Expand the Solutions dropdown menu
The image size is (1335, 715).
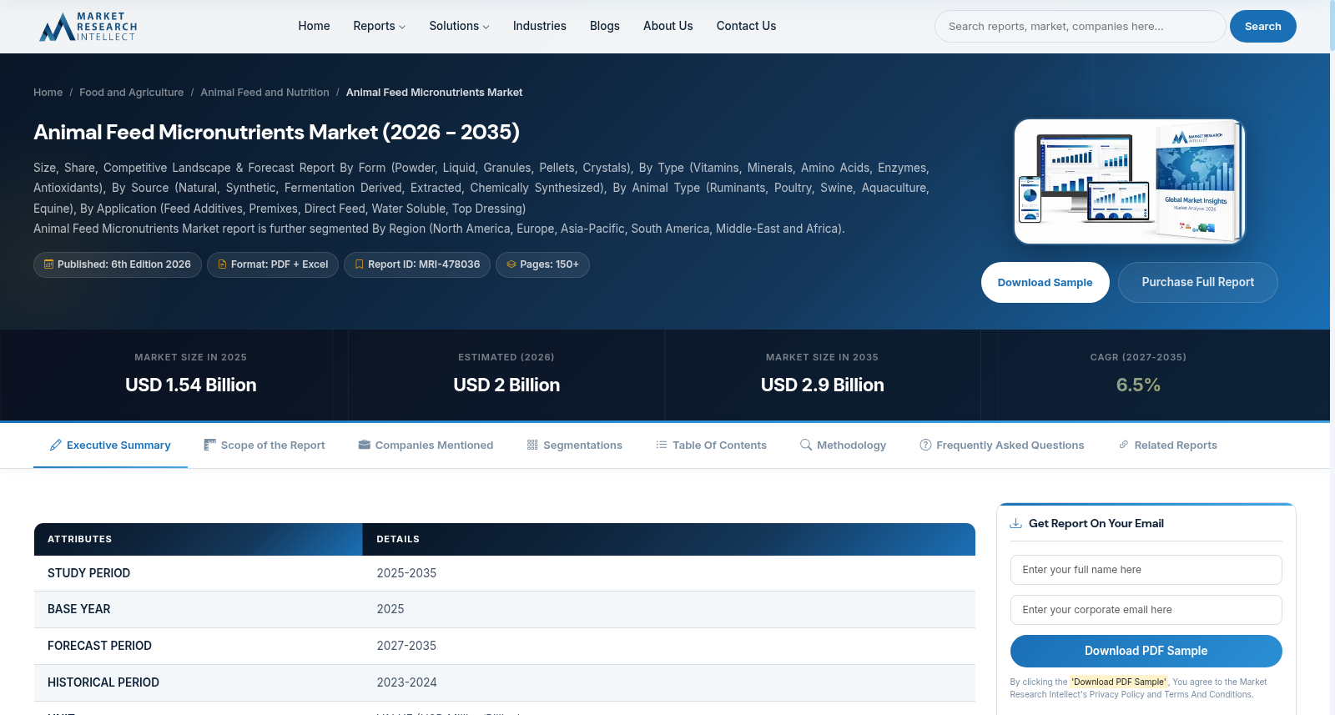[459, 26]
